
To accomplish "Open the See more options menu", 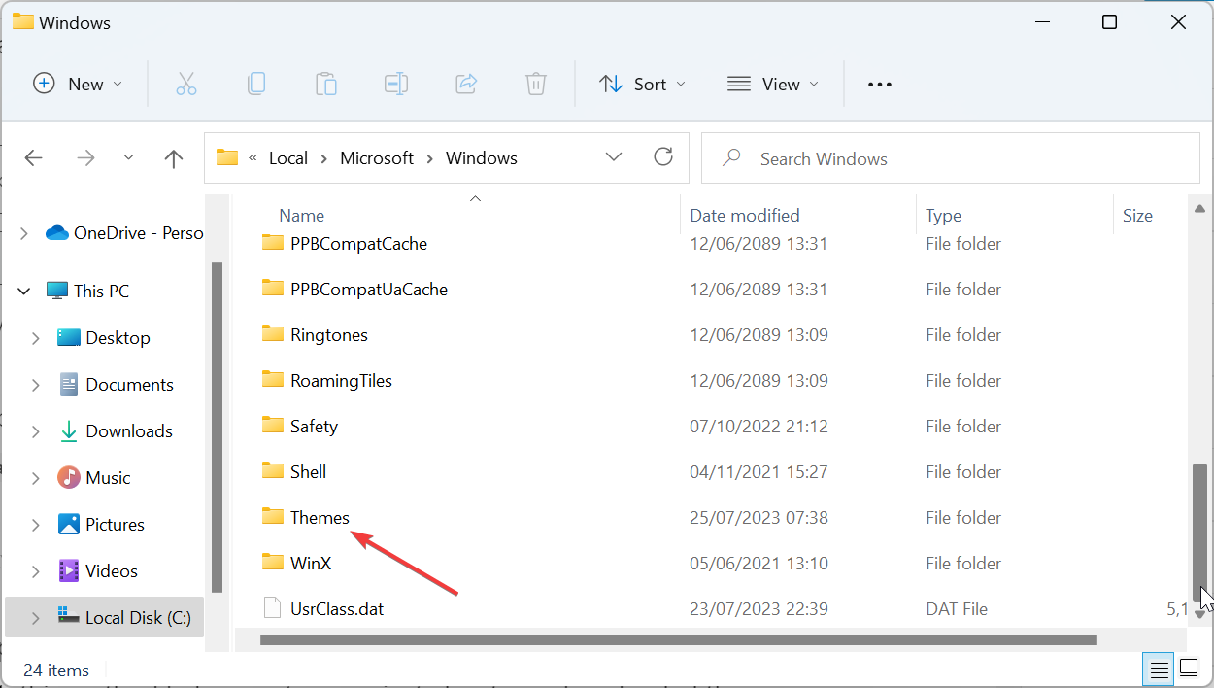I will (879, 84).
